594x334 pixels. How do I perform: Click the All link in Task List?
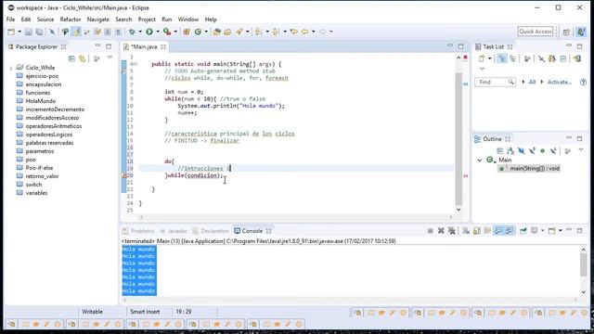point(532,83)
